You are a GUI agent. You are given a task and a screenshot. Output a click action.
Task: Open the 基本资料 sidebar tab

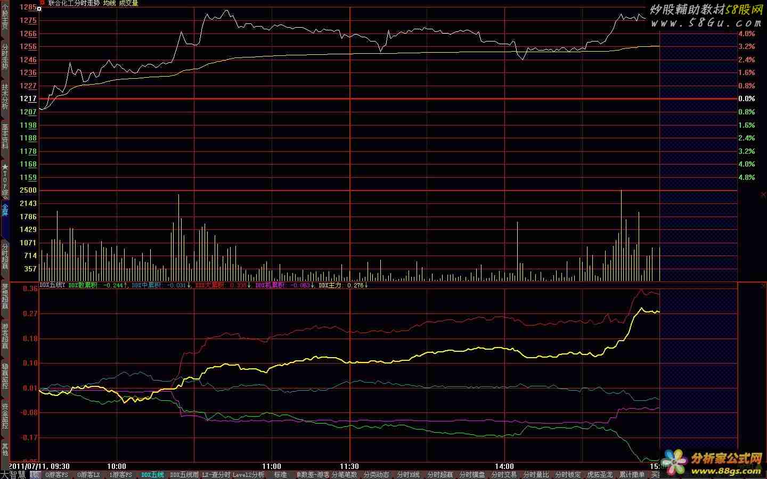(x=5, y=136)
